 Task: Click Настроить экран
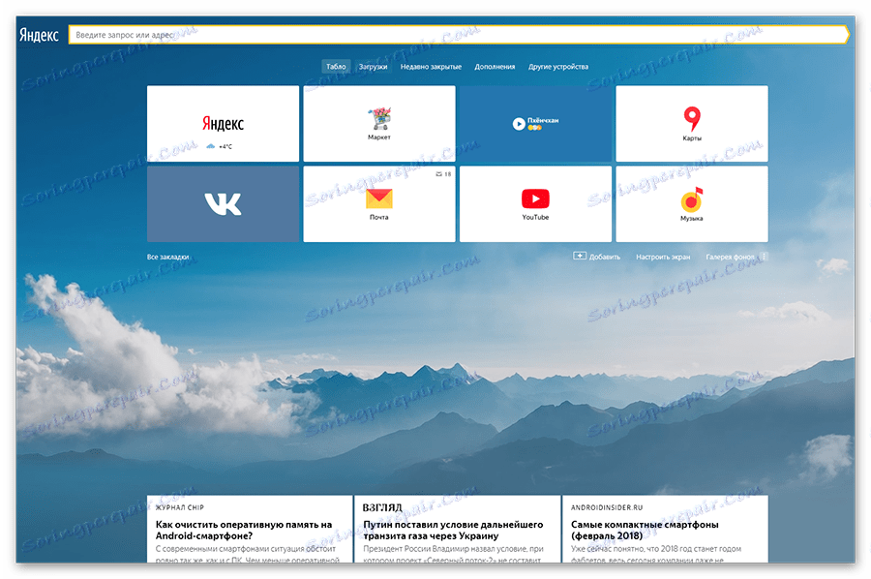click(663, 257)
